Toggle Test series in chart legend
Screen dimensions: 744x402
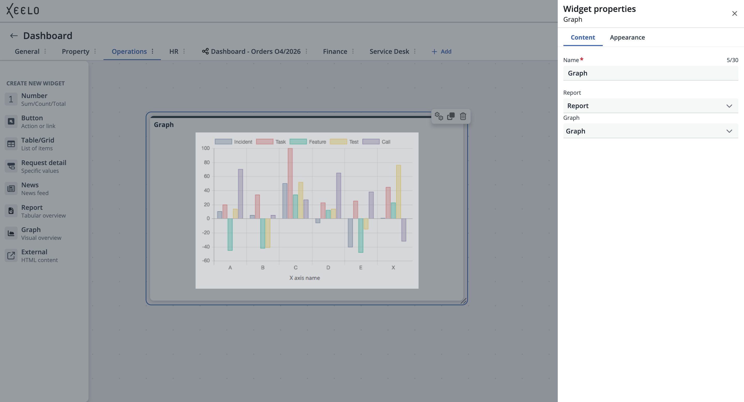[344, 142]
